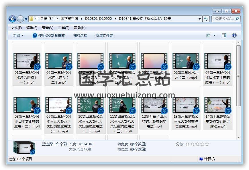This screenshot has width=249, height=170.
Task: Open the recent pages dropdown arrow
Action: pyautogui.click(x=26, y=19)
